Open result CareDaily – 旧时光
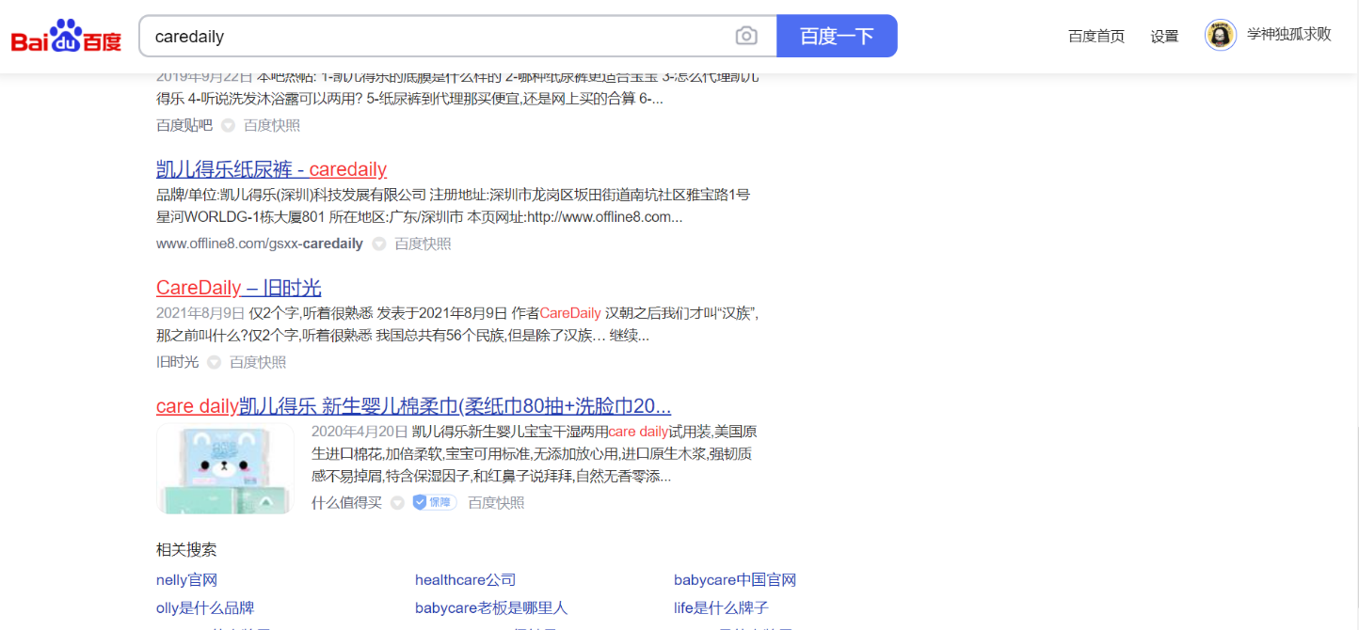Screen dimensions: 1359x630 coord(239,288)
